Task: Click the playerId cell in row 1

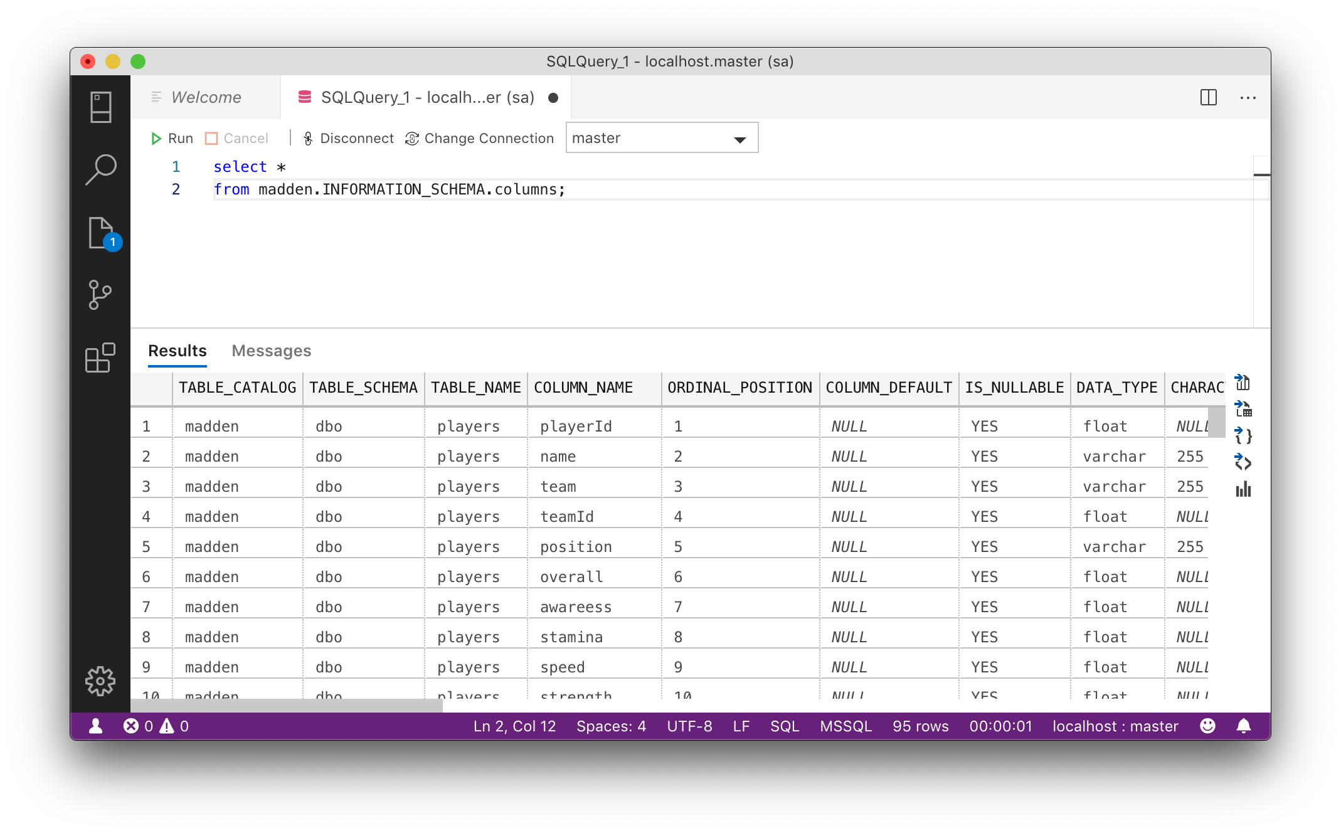Action: pos(576,427)
